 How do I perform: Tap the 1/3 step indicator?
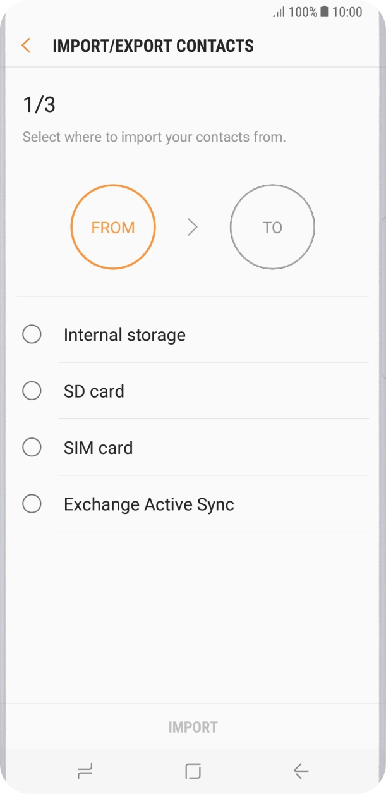[x=40, y=104]
